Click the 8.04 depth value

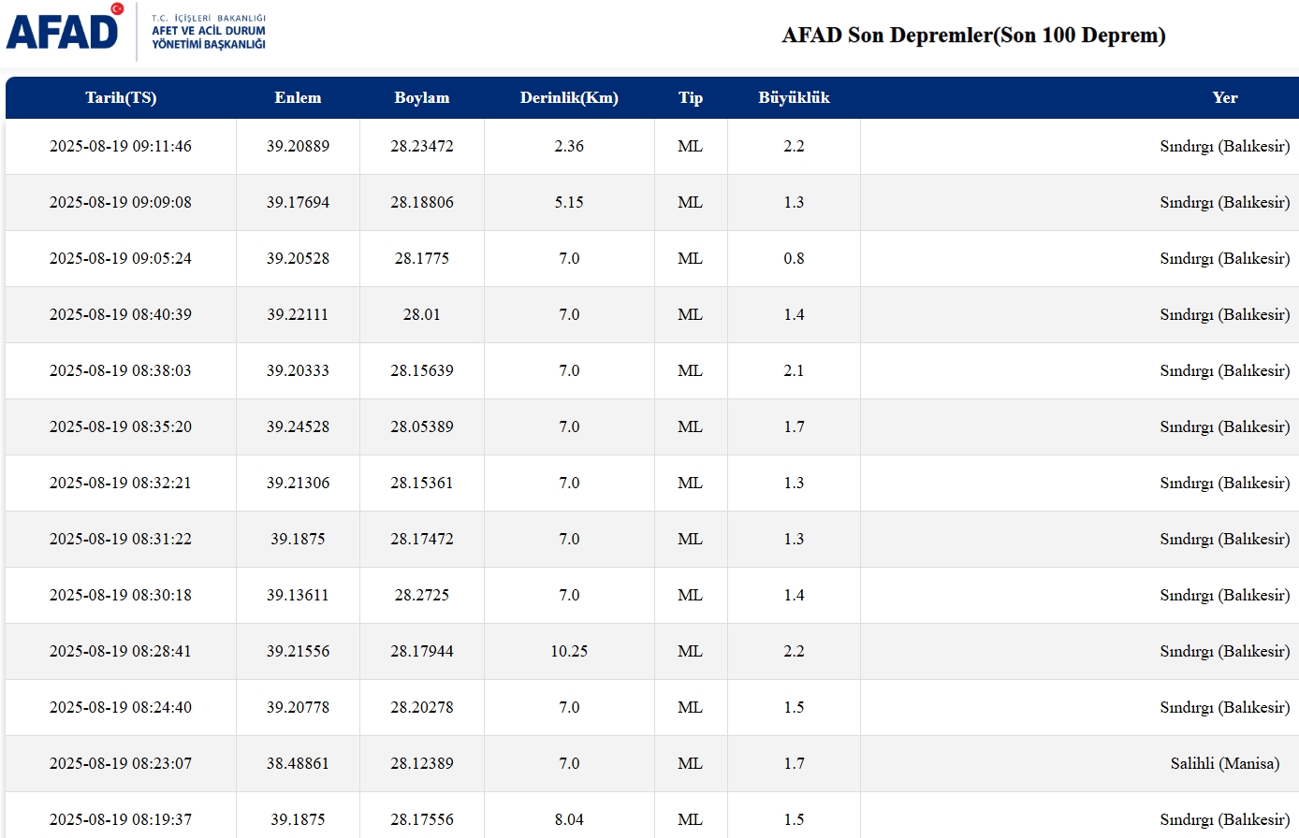tap(569, 819)
